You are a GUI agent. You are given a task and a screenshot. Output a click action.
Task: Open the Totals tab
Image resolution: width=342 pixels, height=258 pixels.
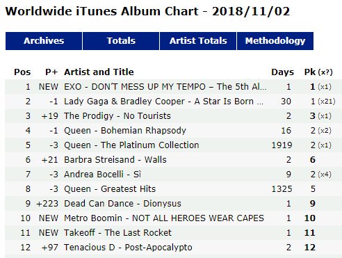tap(121, 41)
